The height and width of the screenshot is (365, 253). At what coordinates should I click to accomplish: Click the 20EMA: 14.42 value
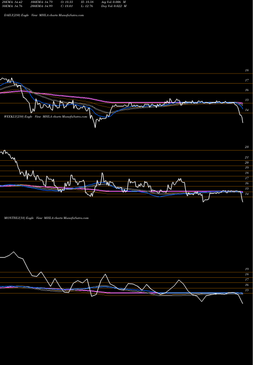pyautogui.click(x=12, y=2)
